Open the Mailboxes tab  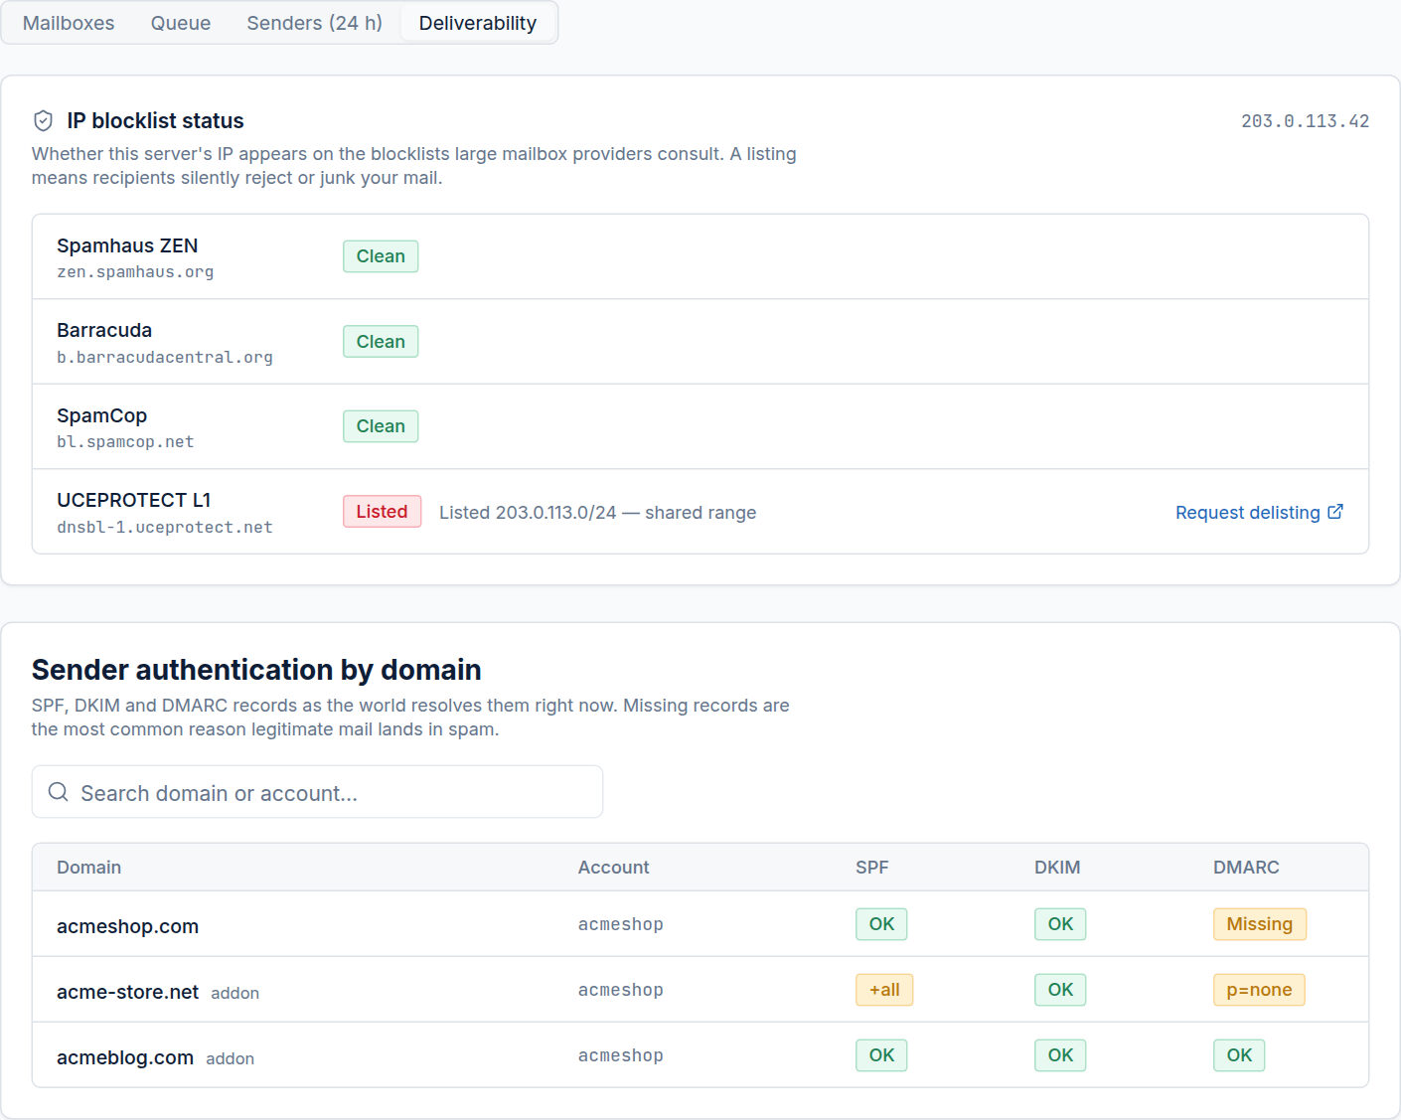pos(69,23)
